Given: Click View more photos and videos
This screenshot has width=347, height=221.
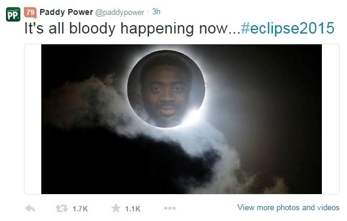Looking at the screenshot, I should [x=288, y=207].
